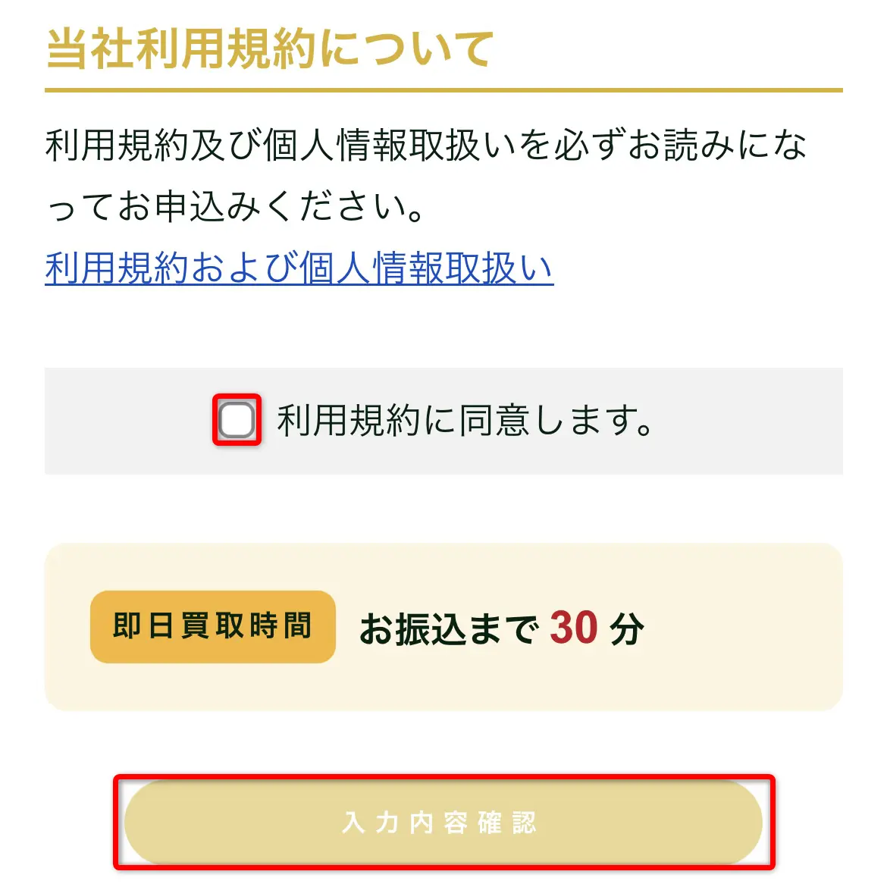This screenshot has width=887, height=887.
Task: Click the red number 30
Action: point(574,628)
